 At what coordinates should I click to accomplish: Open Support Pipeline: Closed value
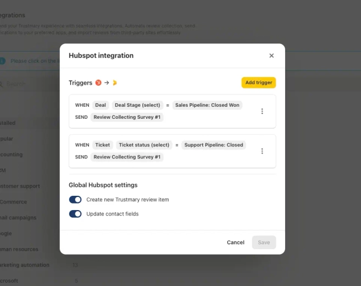point(214,145)
